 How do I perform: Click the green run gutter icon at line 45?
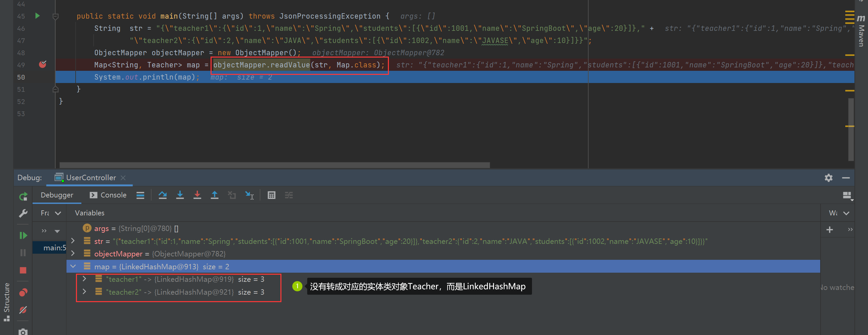[x=37, y=16]
